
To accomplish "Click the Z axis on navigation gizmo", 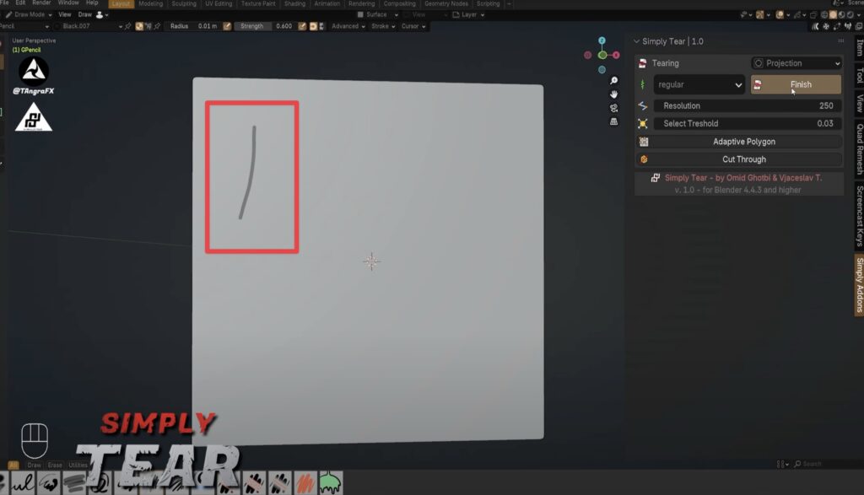I will click(602, 40).
